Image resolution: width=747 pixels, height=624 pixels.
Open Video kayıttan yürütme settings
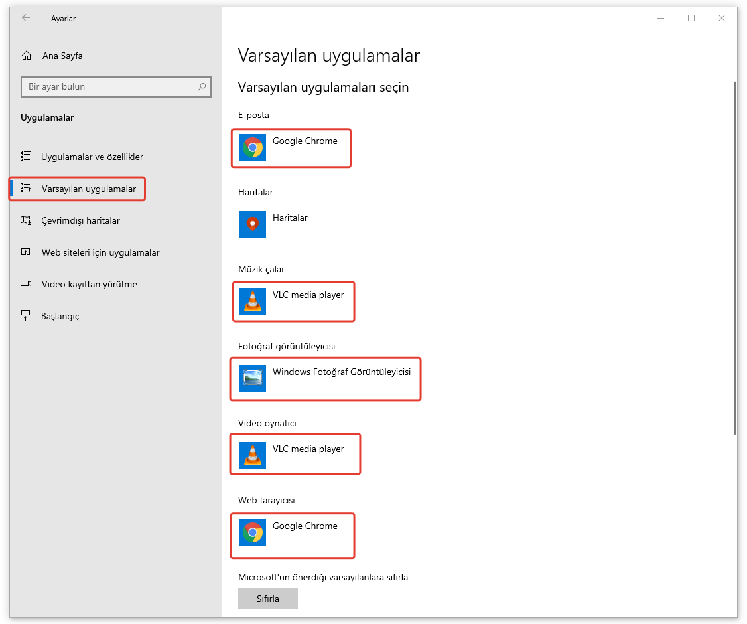coord(89,284)
